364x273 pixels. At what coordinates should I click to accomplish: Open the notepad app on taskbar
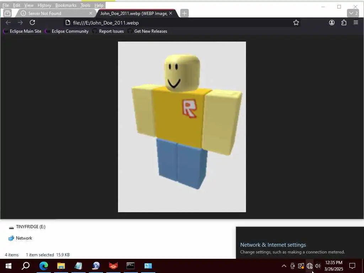pos(79,266)
